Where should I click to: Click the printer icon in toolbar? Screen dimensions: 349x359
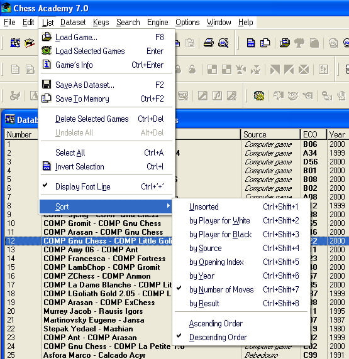pyautogui.click(x=209, y=43)
